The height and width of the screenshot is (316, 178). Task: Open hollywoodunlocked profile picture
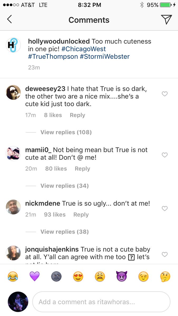[13, 45]
